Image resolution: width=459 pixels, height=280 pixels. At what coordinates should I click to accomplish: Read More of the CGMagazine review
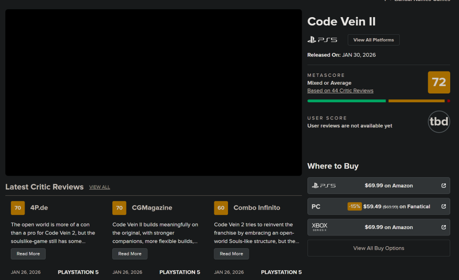[129, 254]
